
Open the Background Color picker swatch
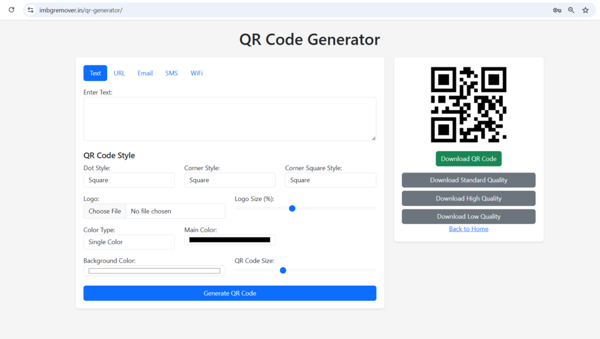tap(154, 271)
